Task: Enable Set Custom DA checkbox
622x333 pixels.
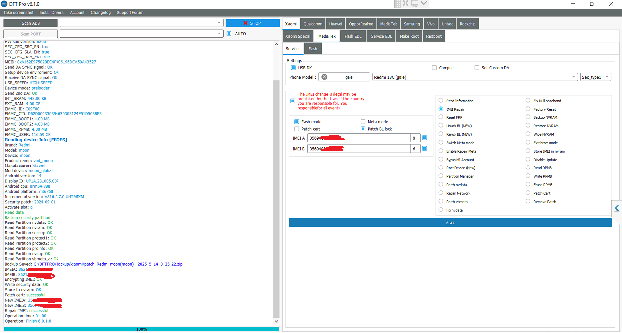Action: pos(477,68)
